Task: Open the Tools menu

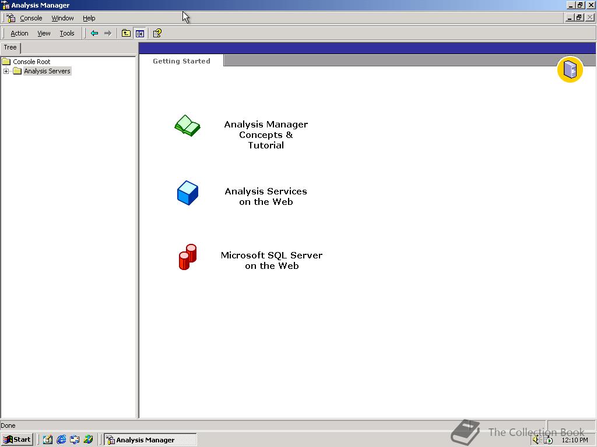Action: point(67,33)
